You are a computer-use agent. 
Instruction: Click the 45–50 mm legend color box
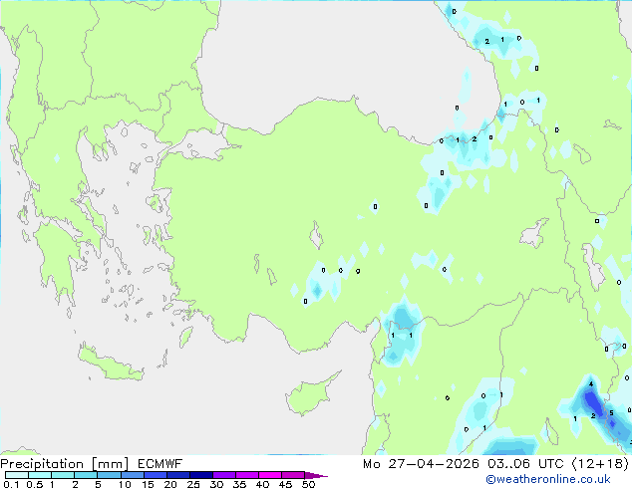[x=293, y=475]
